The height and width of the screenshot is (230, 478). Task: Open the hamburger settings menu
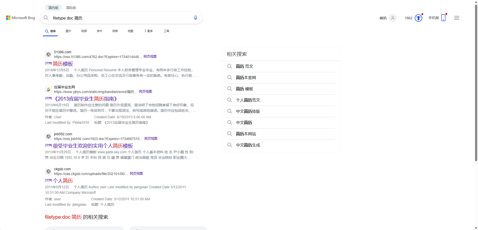(457, 18)
